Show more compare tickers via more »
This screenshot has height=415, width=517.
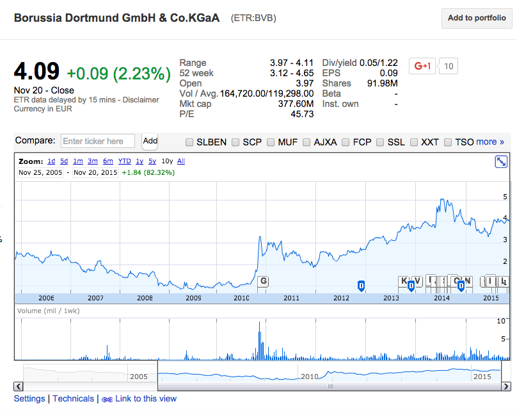(x=490, y=142)
